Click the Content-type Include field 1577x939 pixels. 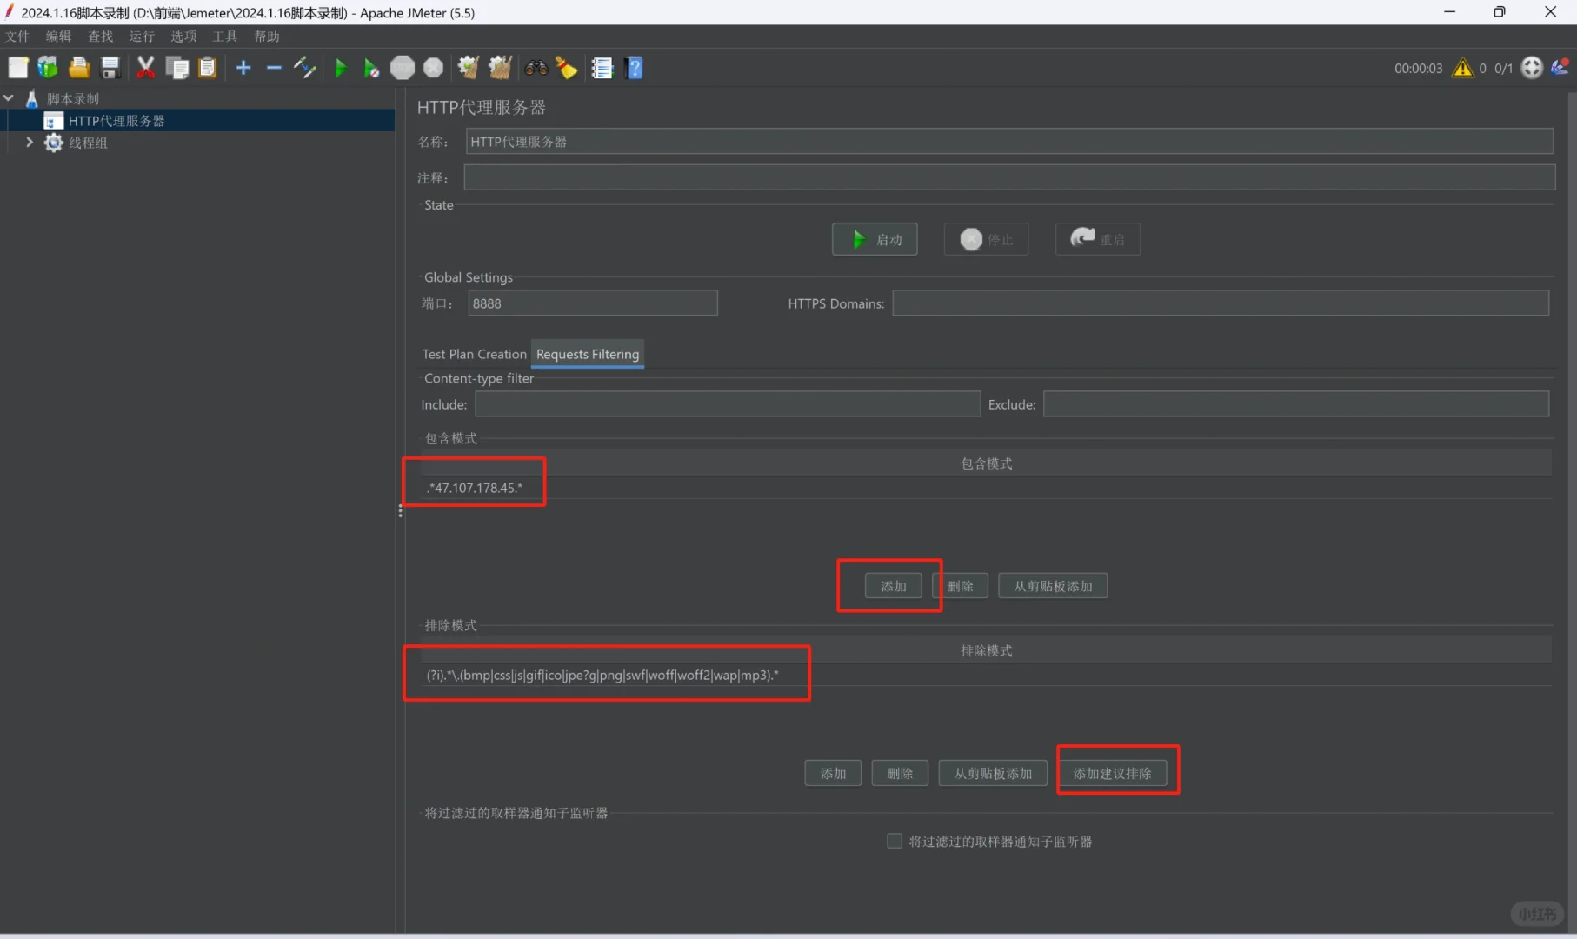point(728,403)
